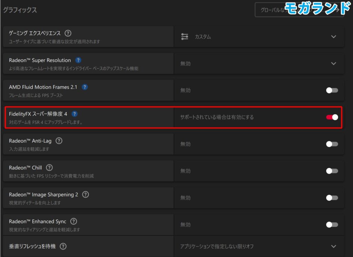Click the アプリケーションで指定しない限りオフ value
Viewport: 353px width, 257px height.
pos(217,246)
